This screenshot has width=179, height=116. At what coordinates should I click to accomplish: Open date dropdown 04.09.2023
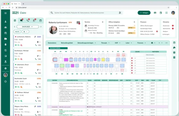coord(27,27)
